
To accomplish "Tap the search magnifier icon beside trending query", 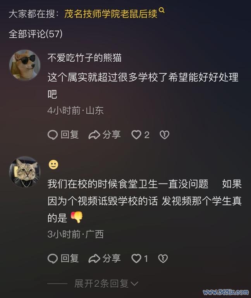I will (162, 10).
